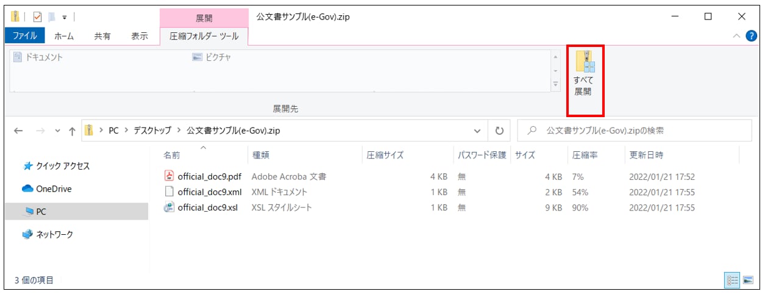Select ネットワーク in the navigation pane

click(x=53, y=235)
